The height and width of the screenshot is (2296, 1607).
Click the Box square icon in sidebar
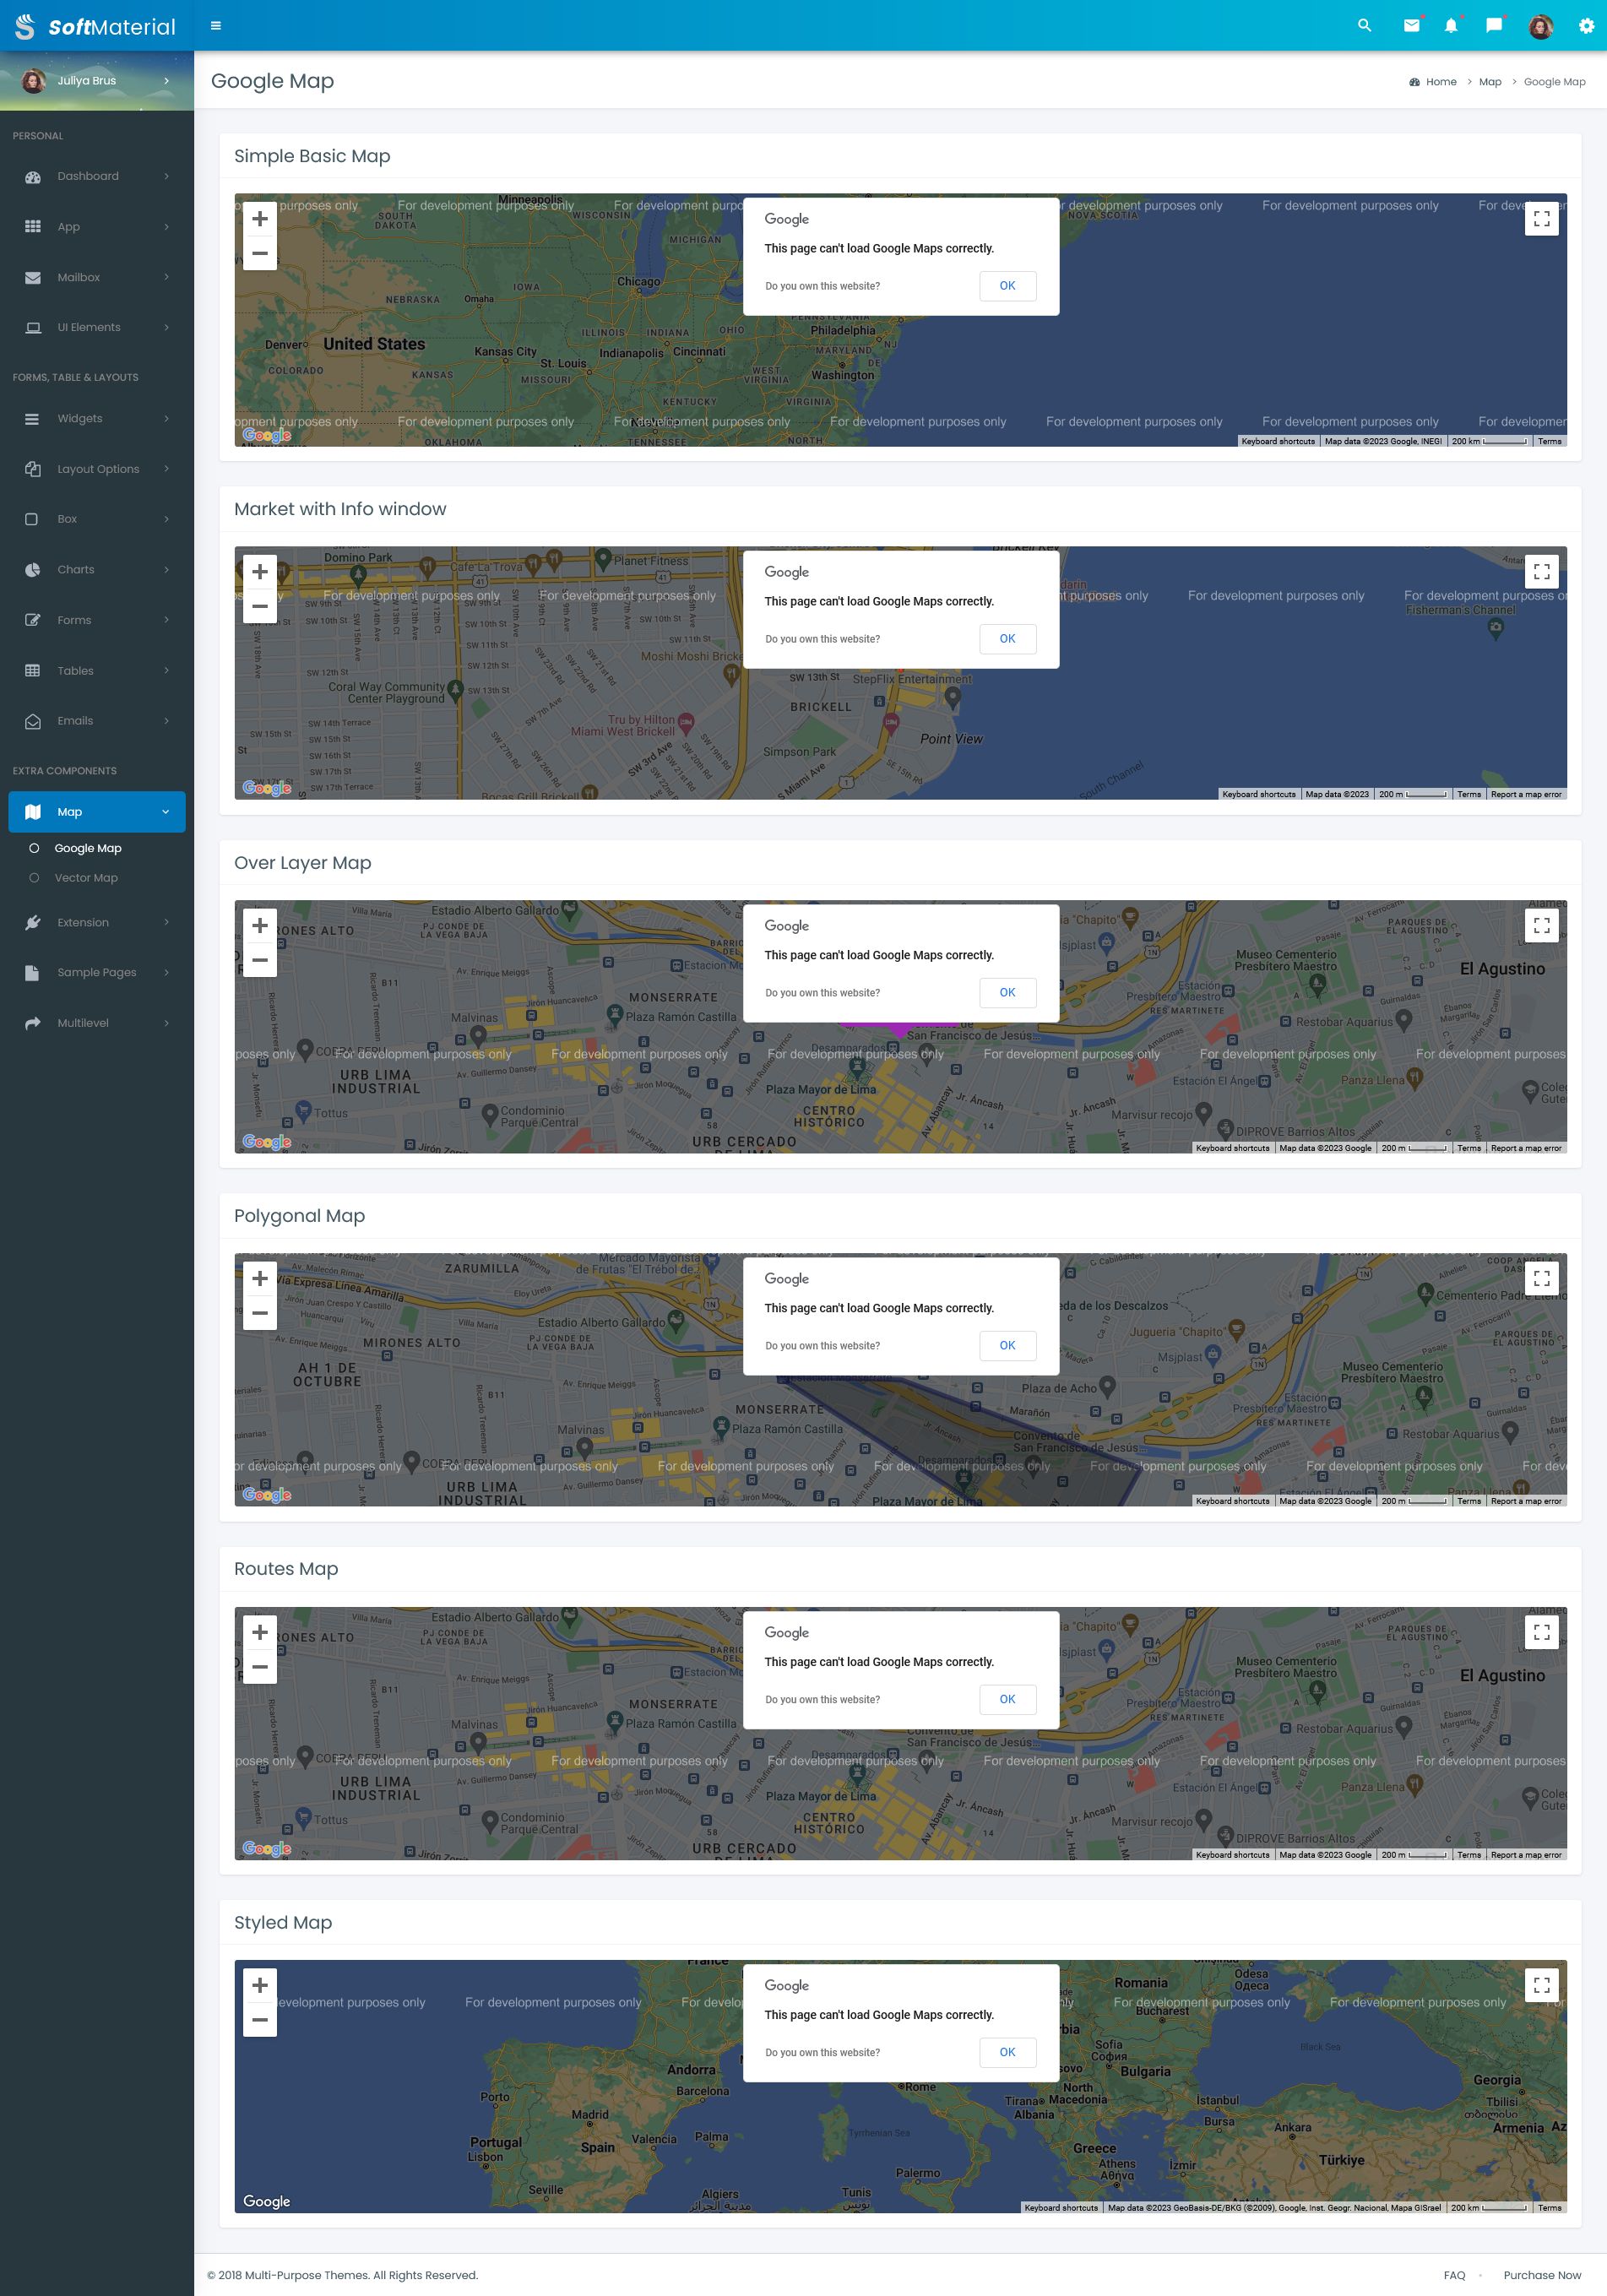(33, 519)
